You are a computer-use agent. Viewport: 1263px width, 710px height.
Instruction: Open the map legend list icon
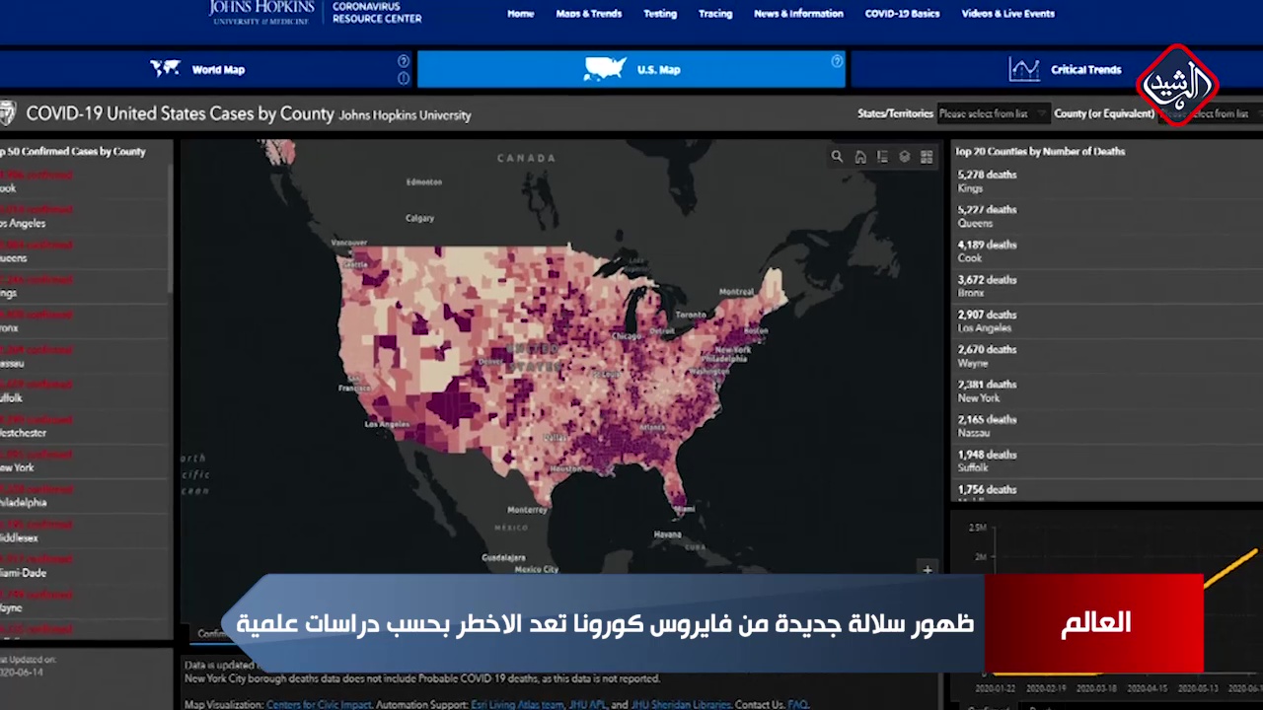882,157
